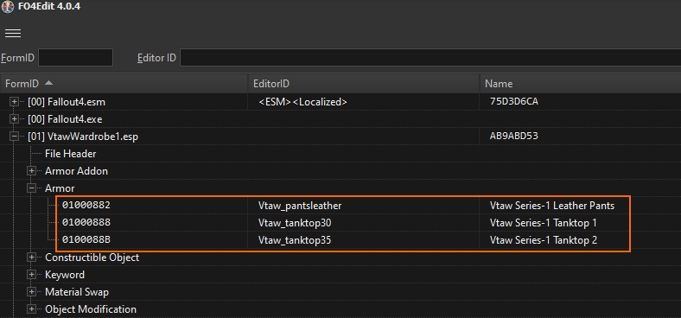This screenshot has width=681, height=318.
Task: Click the Vtaw_pantsleather EditorID cell
Action: tap(300, 206)
